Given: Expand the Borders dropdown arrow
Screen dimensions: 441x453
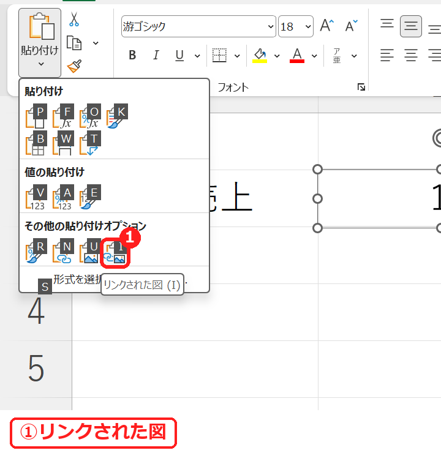Looking at the screenshot, I should click(x=237, y=56).
